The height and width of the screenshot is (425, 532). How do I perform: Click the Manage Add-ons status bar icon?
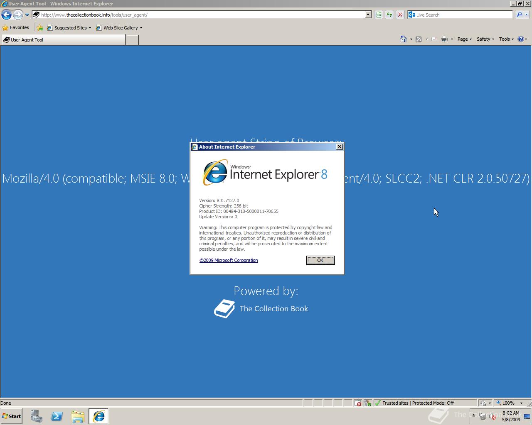(x=368, y=403)
